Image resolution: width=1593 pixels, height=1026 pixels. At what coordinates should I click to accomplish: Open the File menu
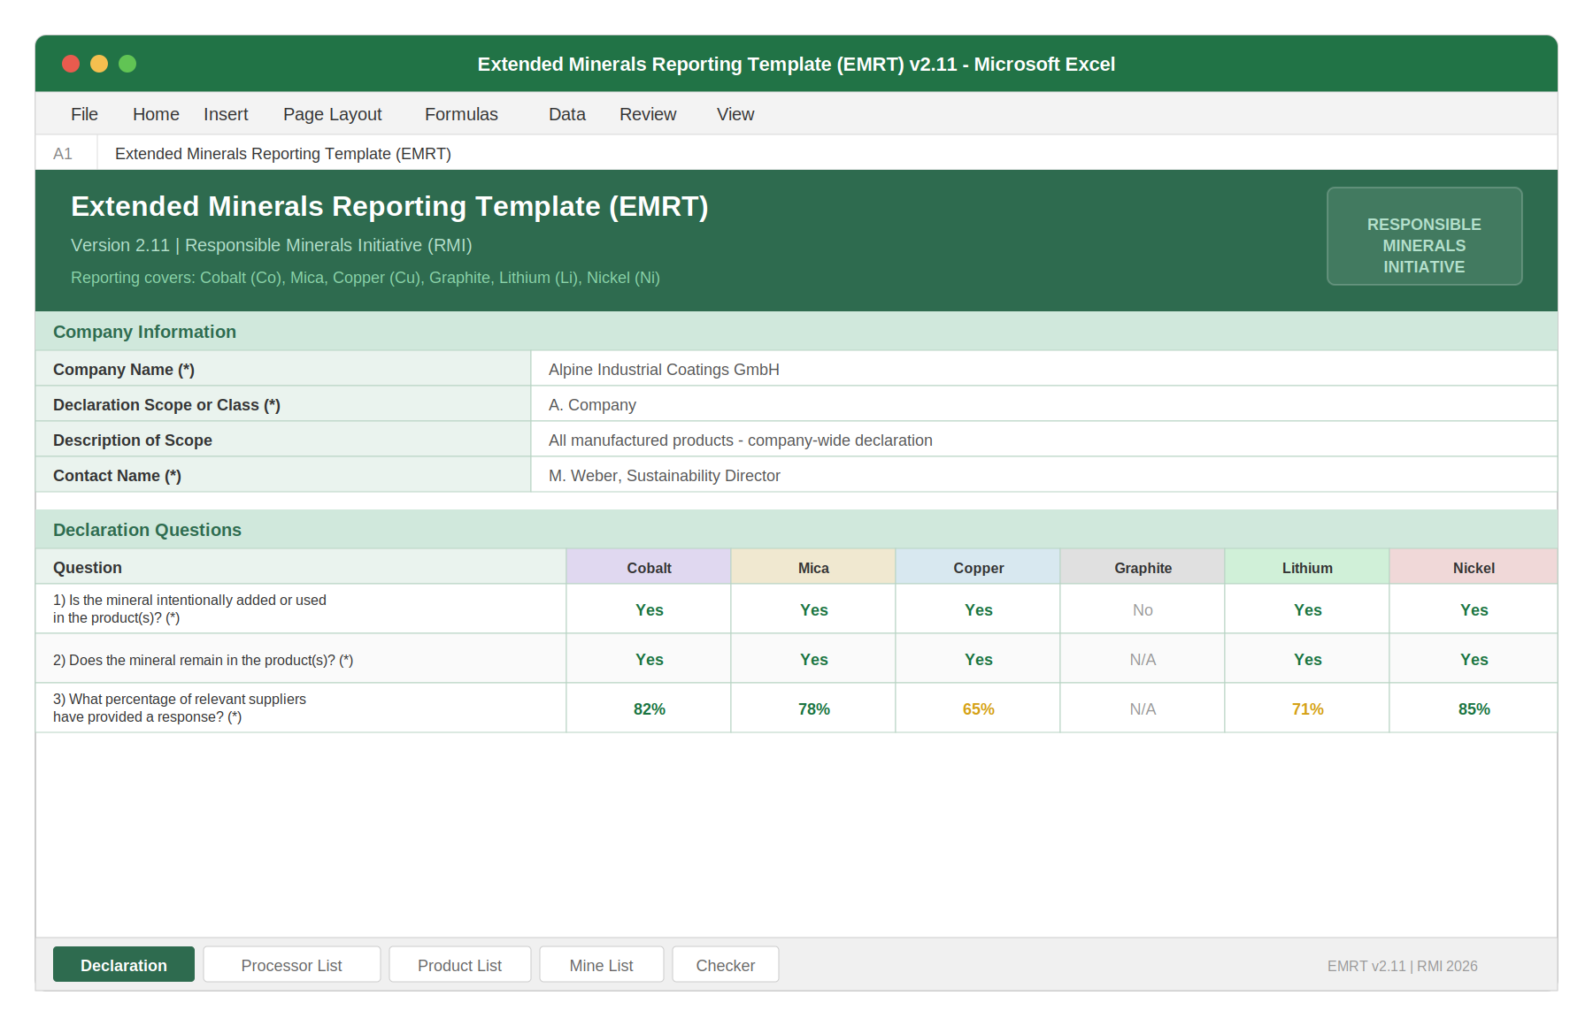[84, 113]
